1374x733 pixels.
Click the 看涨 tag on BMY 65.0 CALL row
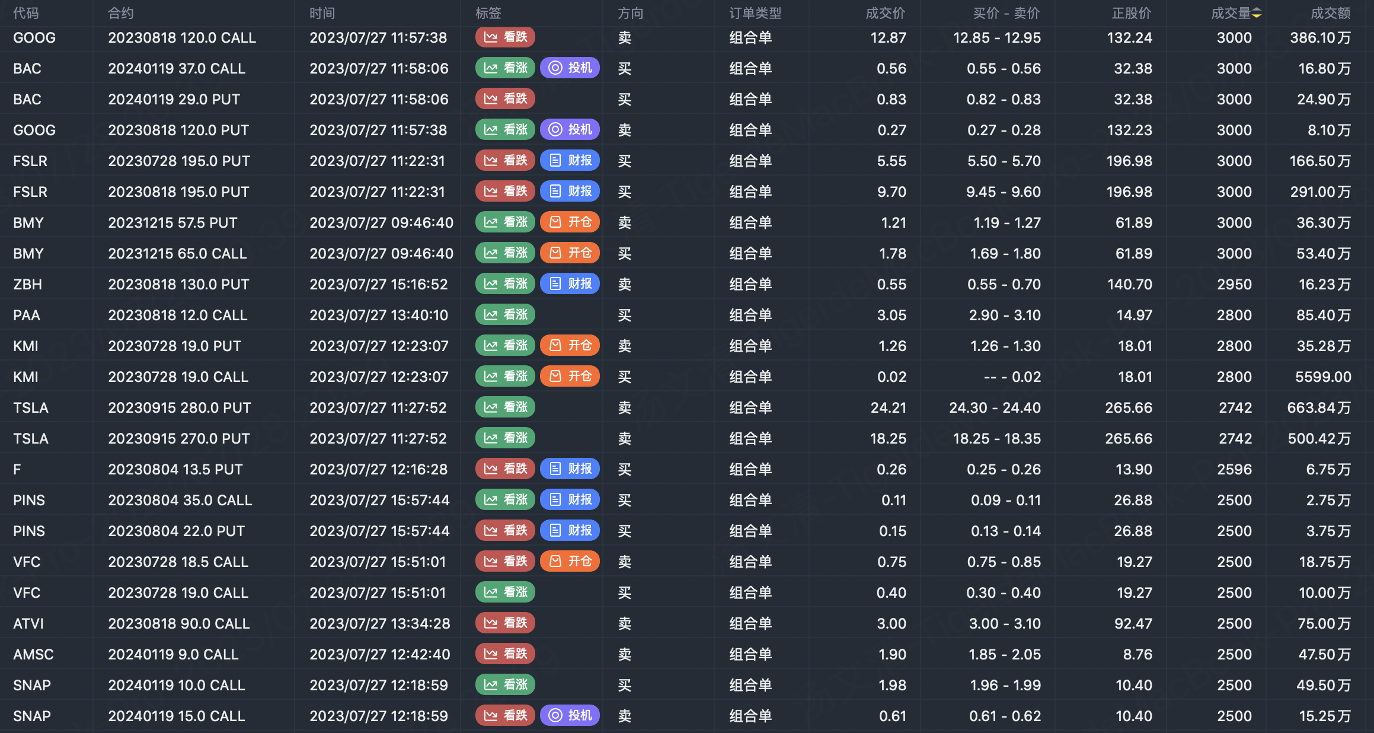coord(505,253)
